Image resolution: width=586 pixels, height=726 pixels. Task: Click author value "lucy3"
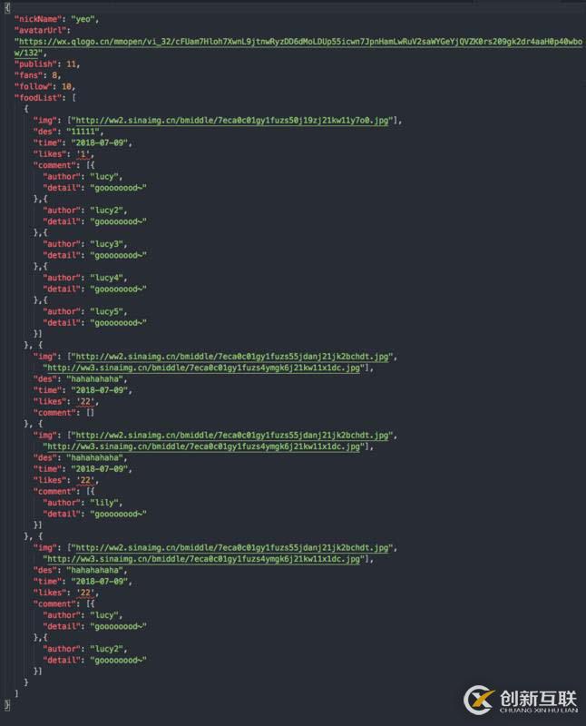tap(106, 244)
